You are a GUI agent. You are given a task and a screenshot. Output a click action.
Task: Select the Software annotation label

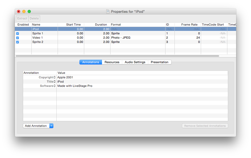pos(46,86)
